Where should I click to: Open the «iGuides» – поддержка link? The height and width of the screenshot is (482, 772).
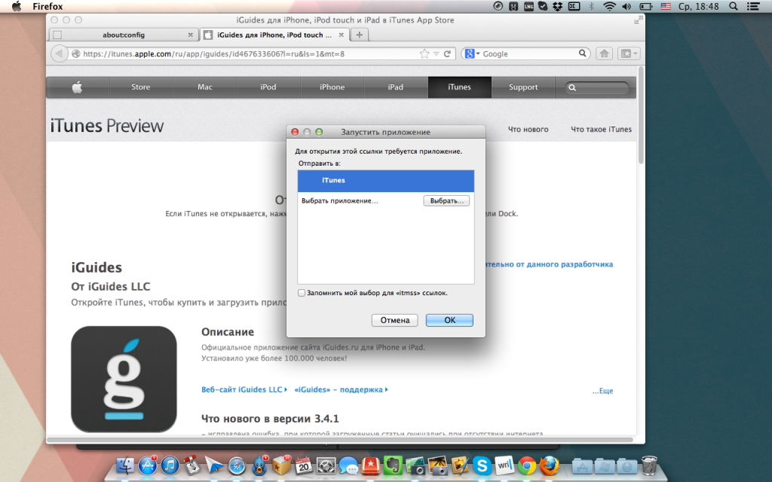pyautogui.click(x=342, y=389)
